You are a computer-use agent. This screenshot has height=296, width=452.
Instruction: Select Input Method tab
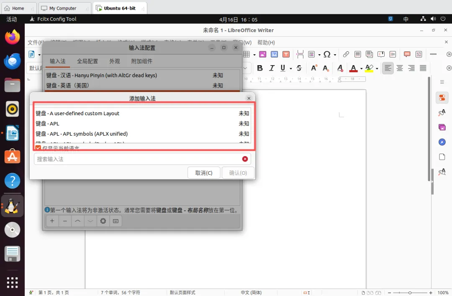pos(58,61)
